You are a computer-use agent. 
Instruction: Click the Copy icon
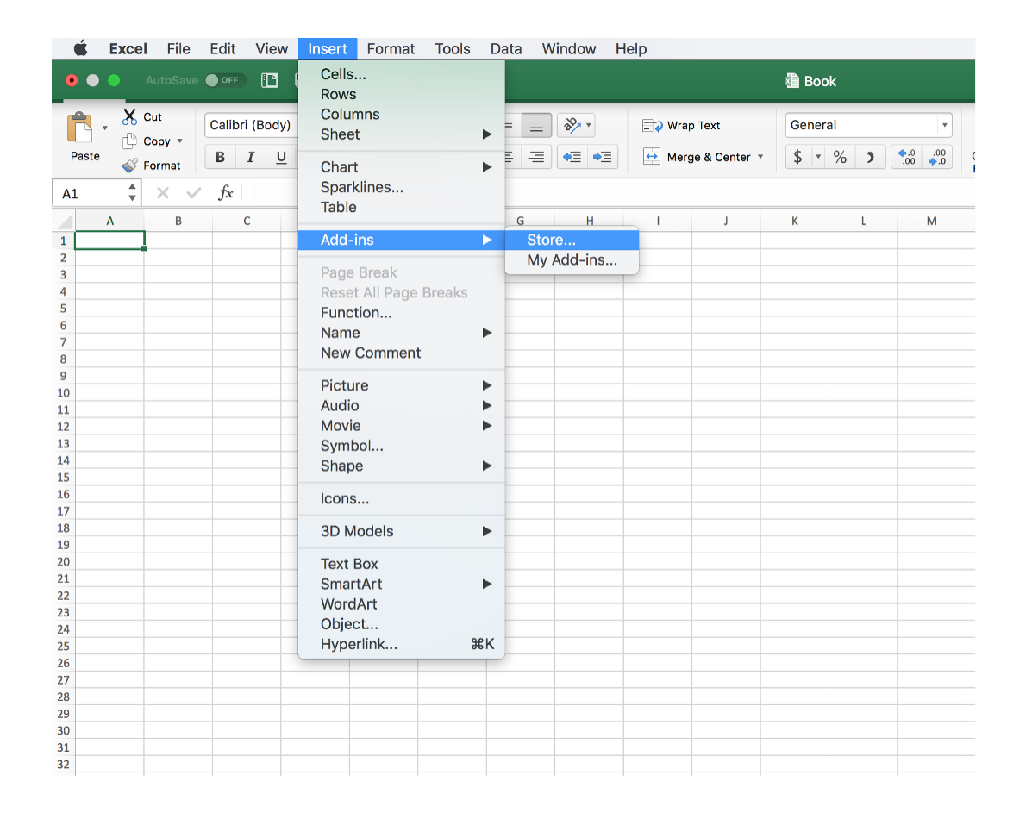point(129,141)
